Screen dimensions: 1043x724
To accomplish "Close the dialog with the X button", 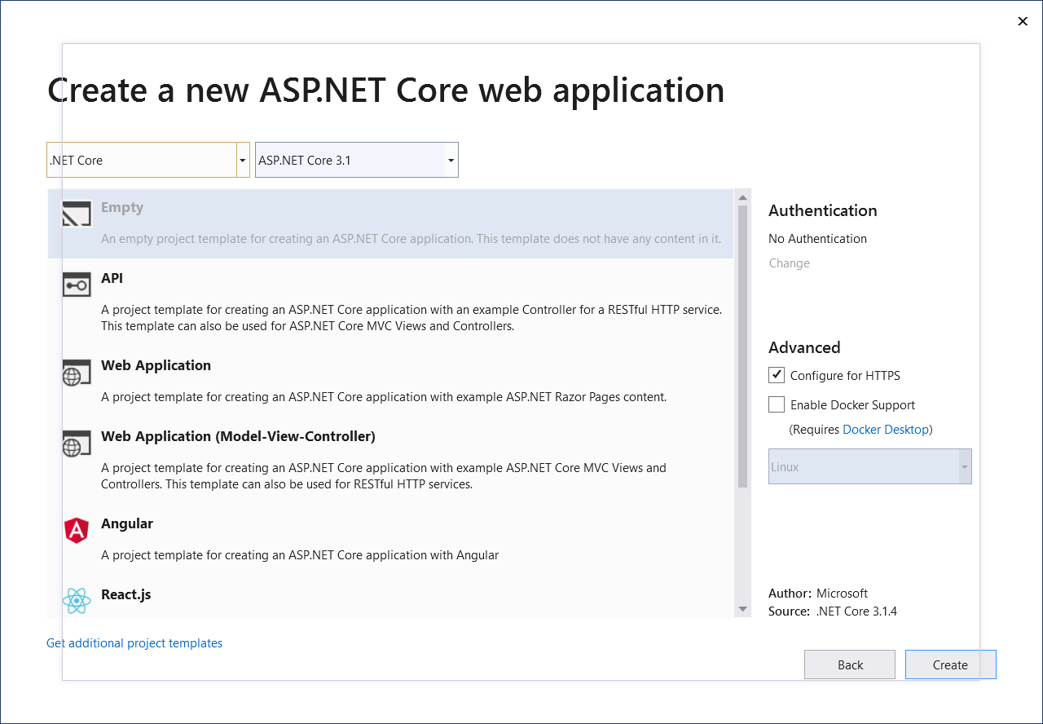I will 1023,21.
